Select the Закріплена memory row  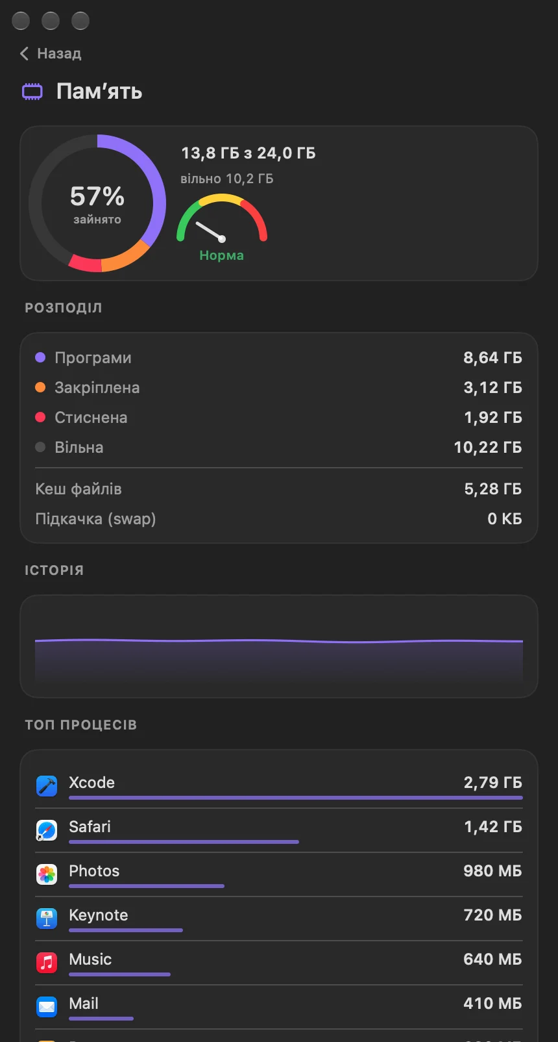[279, 388]
